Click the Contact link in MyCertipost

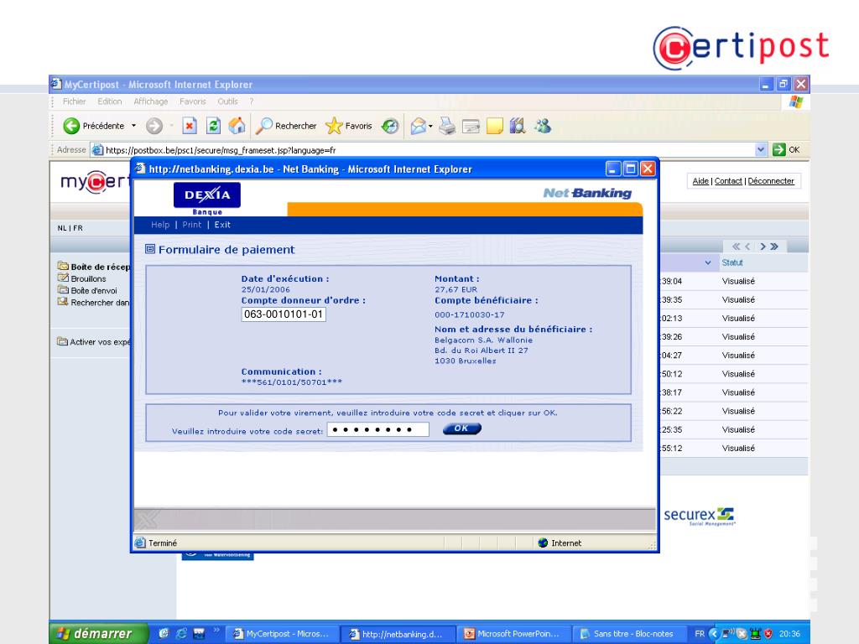click(x=728, y=181)
